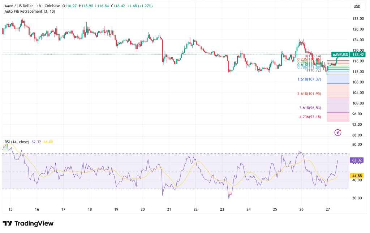Click date 23 on the time axis
The image size is (370, 233).
pyautogui.click(x=221, y=210)
